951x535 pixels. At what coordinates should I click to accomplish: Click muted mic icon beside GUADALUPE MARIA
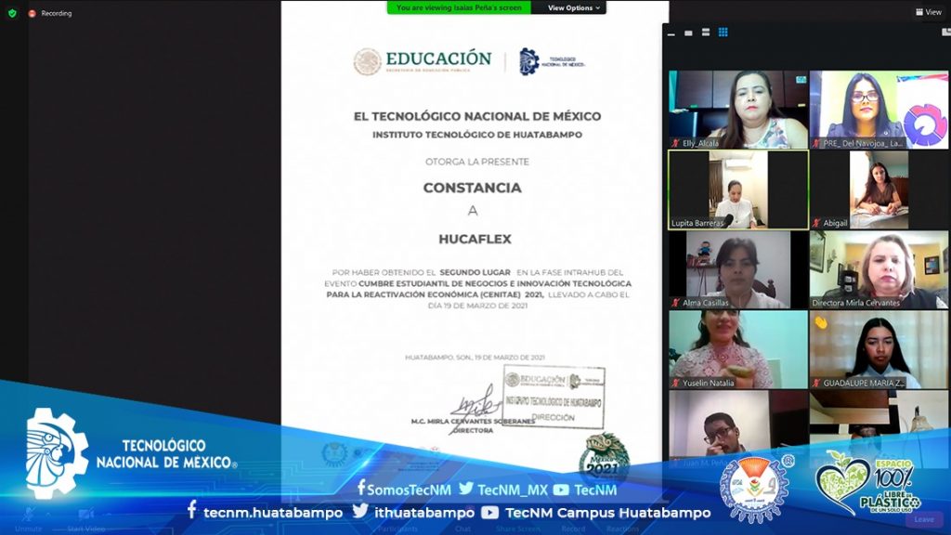[x=815, y=383]
